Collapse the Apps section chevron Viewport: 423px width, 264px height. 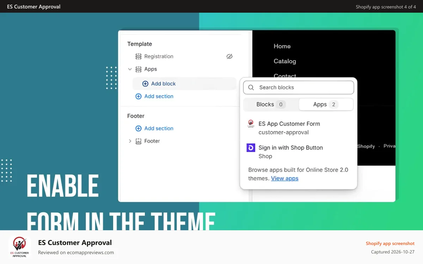130,69
